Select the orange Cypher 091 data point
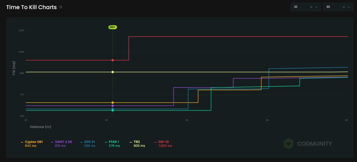Screen dimensions: 357x162 point(112,103)
